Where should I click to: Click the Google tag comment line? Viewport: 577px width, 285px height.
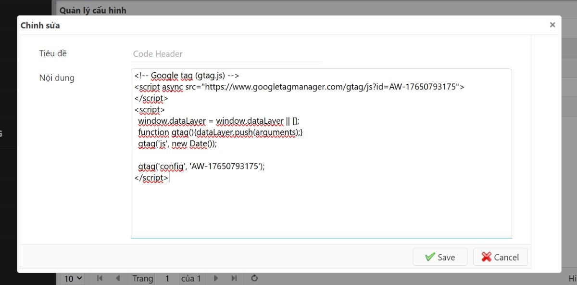(187, 76)
